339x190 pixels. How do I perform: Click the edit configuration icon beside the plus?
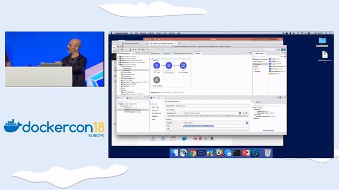(x=246, y=113)
